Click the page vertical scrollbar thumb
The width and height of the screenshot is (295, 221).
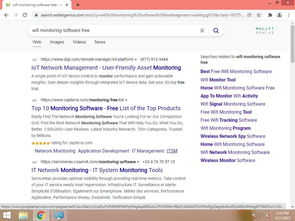[292, 44]
